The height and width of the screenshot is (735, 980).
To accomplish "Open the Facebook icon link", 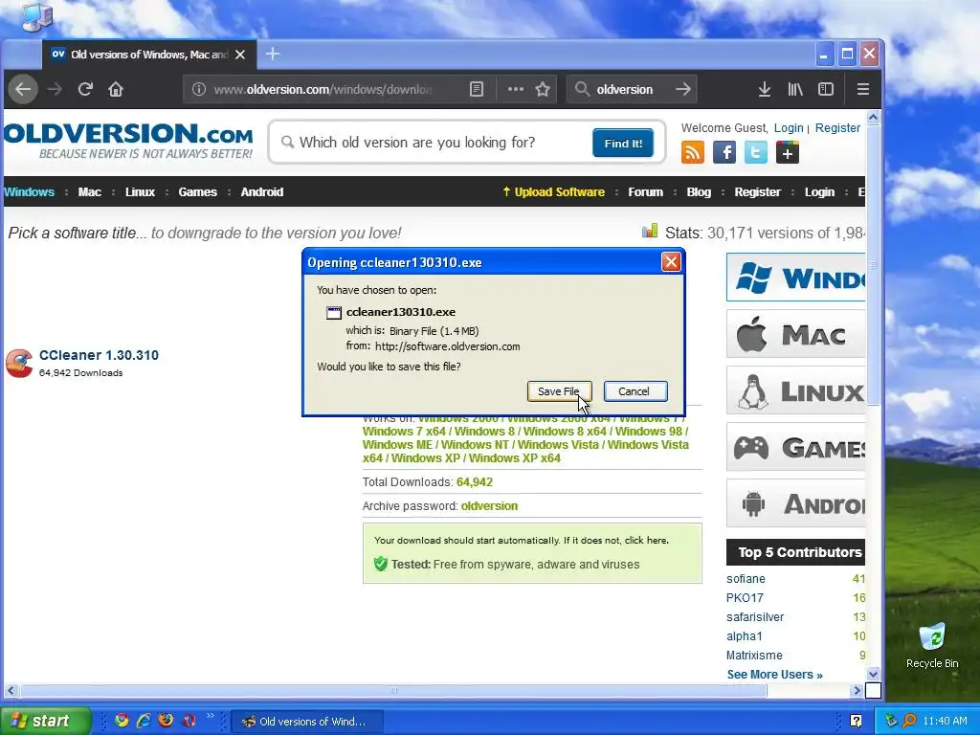I will pos(724,152).
